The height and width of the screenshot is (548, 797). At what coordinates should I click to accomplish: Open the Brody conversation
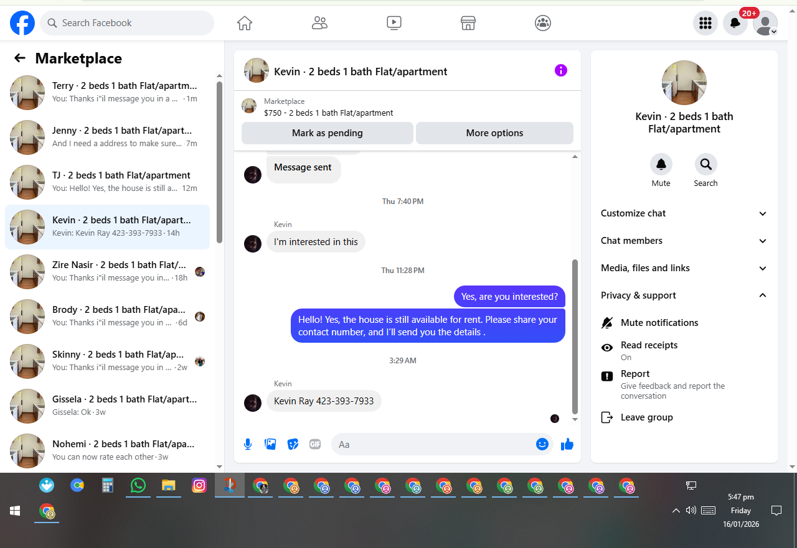(107, 317)
